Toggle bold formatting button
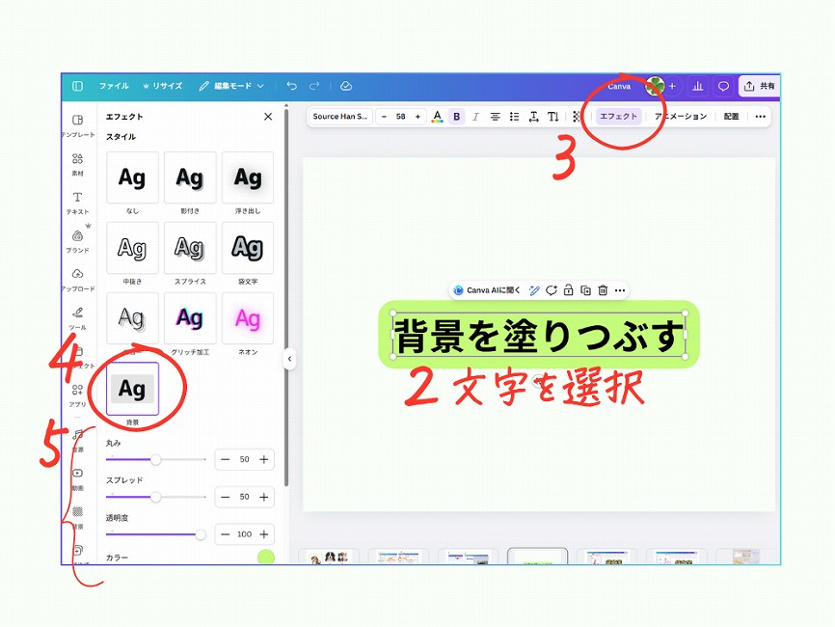 (x=457, y=117)
